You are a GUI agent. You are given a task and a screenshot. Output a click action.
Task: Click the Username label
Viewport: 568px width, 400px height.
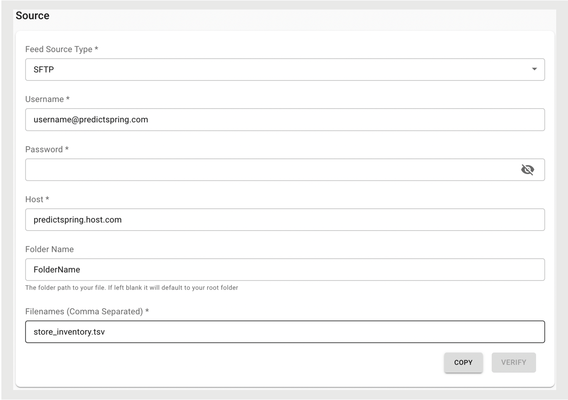point(47,99)
